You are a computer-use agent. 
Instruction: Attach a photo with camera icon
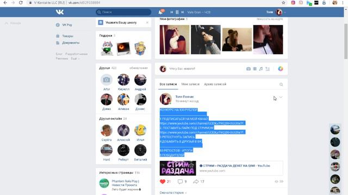[x=248, y=69]
